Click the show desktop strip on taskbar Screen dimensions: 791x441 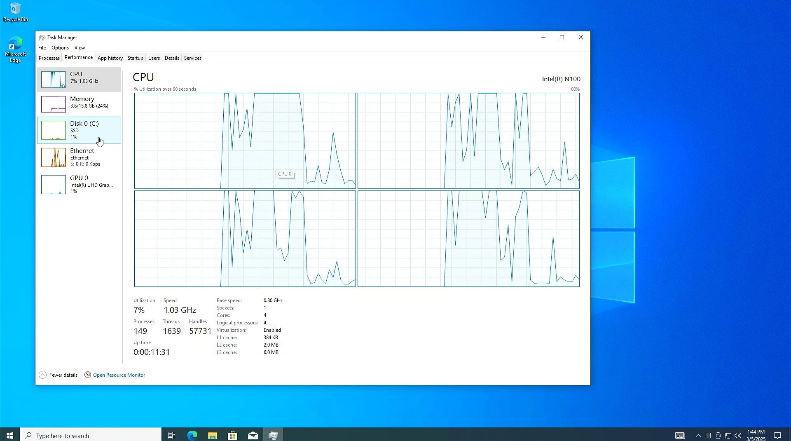point(789,435)
